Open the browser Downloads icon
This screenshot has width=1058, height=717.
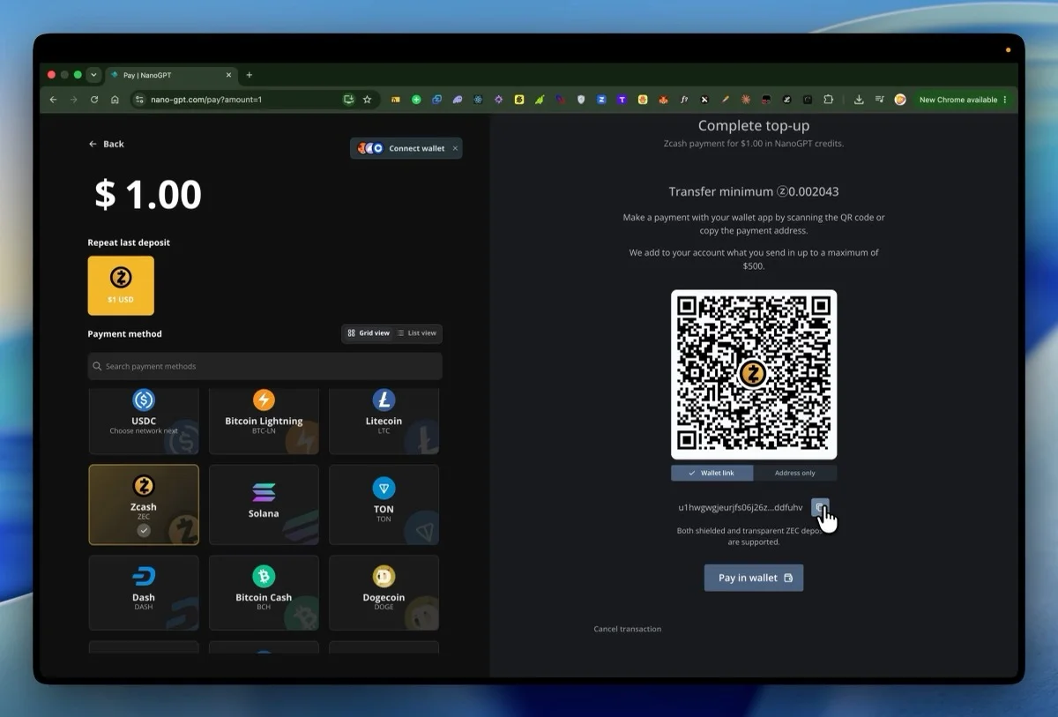coord(859,100)
